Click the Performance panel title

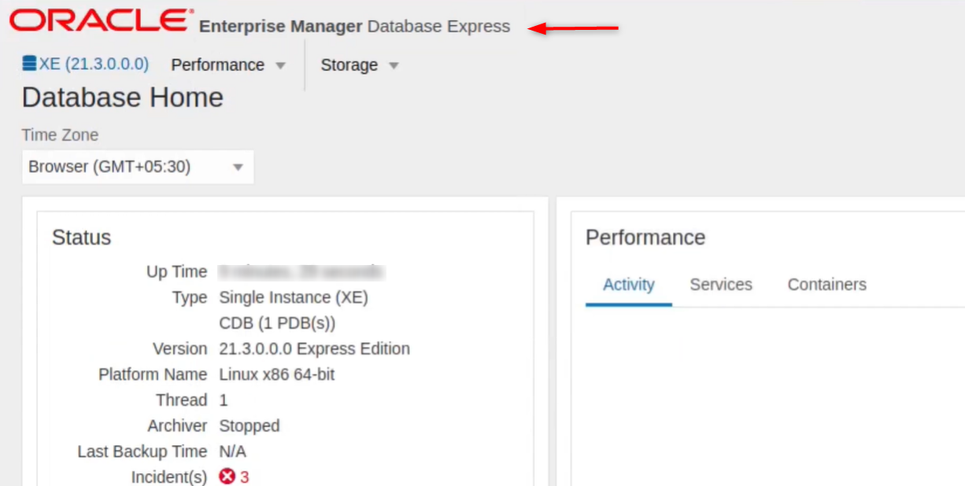[645, 237]
